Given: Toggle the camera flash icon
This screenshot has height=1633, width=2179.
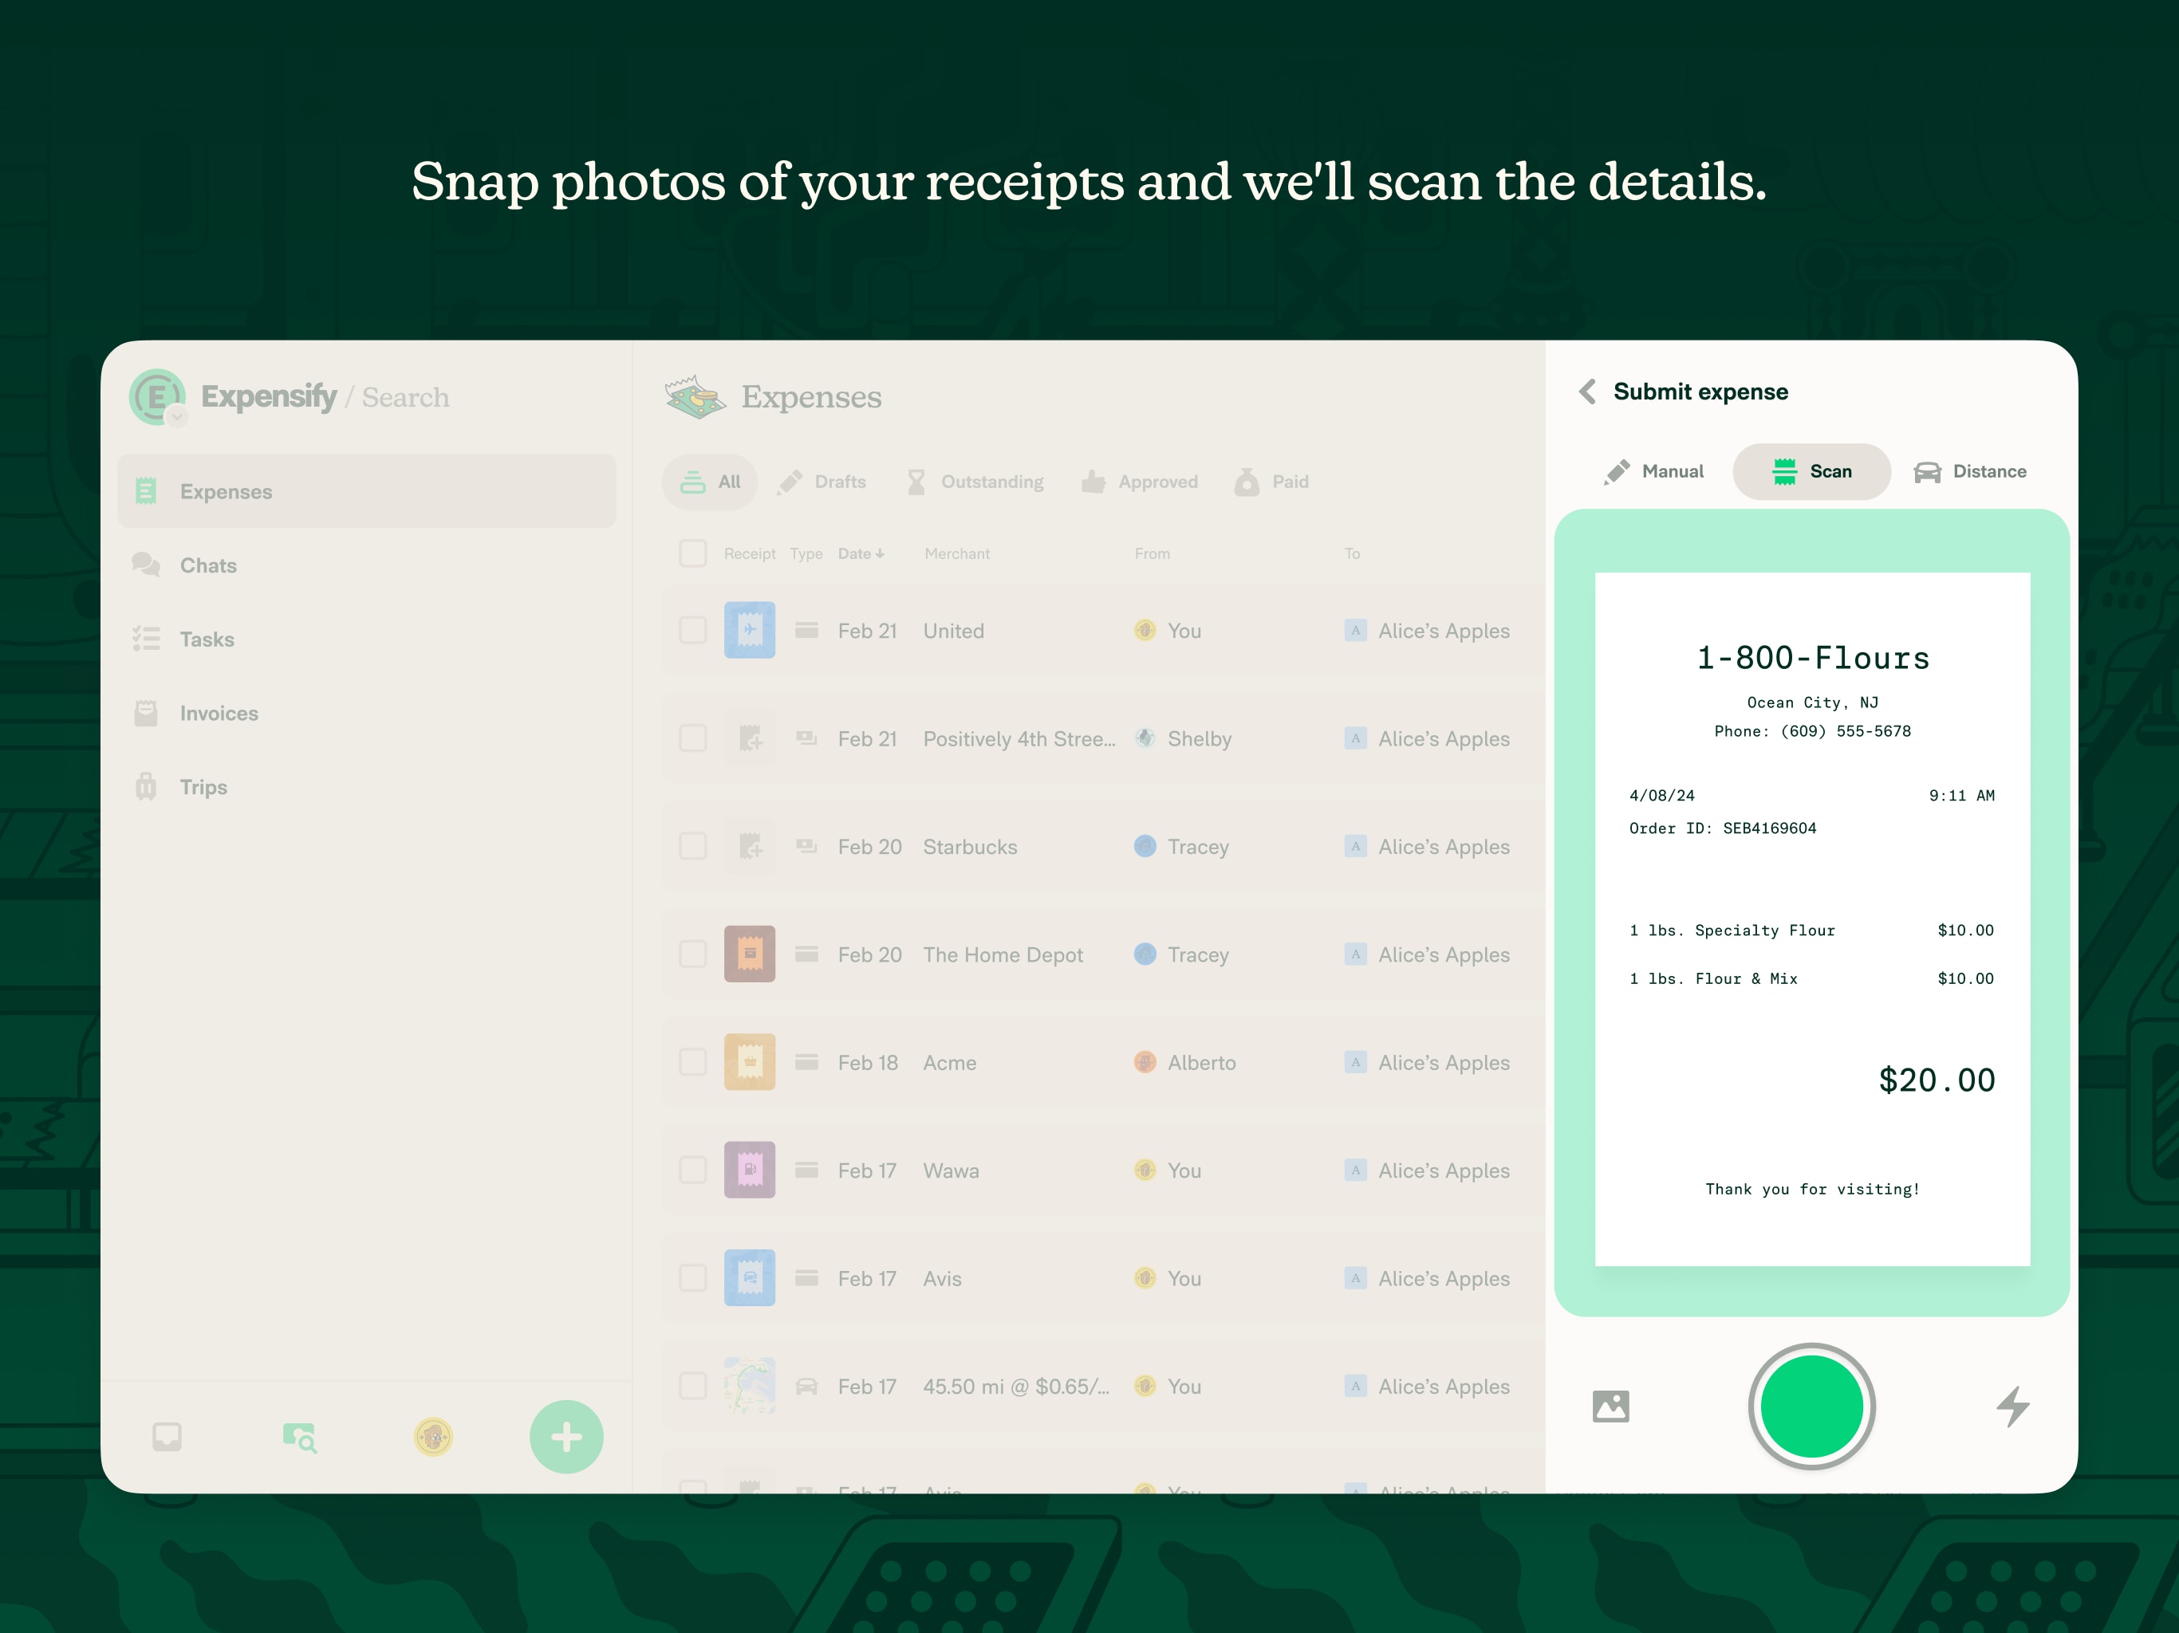Looking at the screenshot, I should (2014, 1407).
